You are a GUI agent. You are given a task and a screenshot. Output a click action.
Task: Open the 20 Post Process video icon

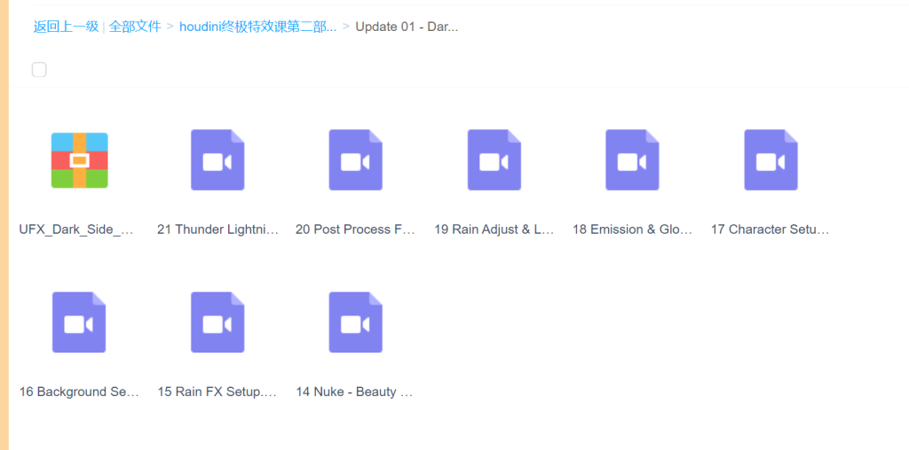click(355, 159)
